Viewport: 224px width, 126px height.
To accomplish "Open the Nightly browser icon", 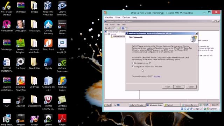I will click(x=48, y=64).
